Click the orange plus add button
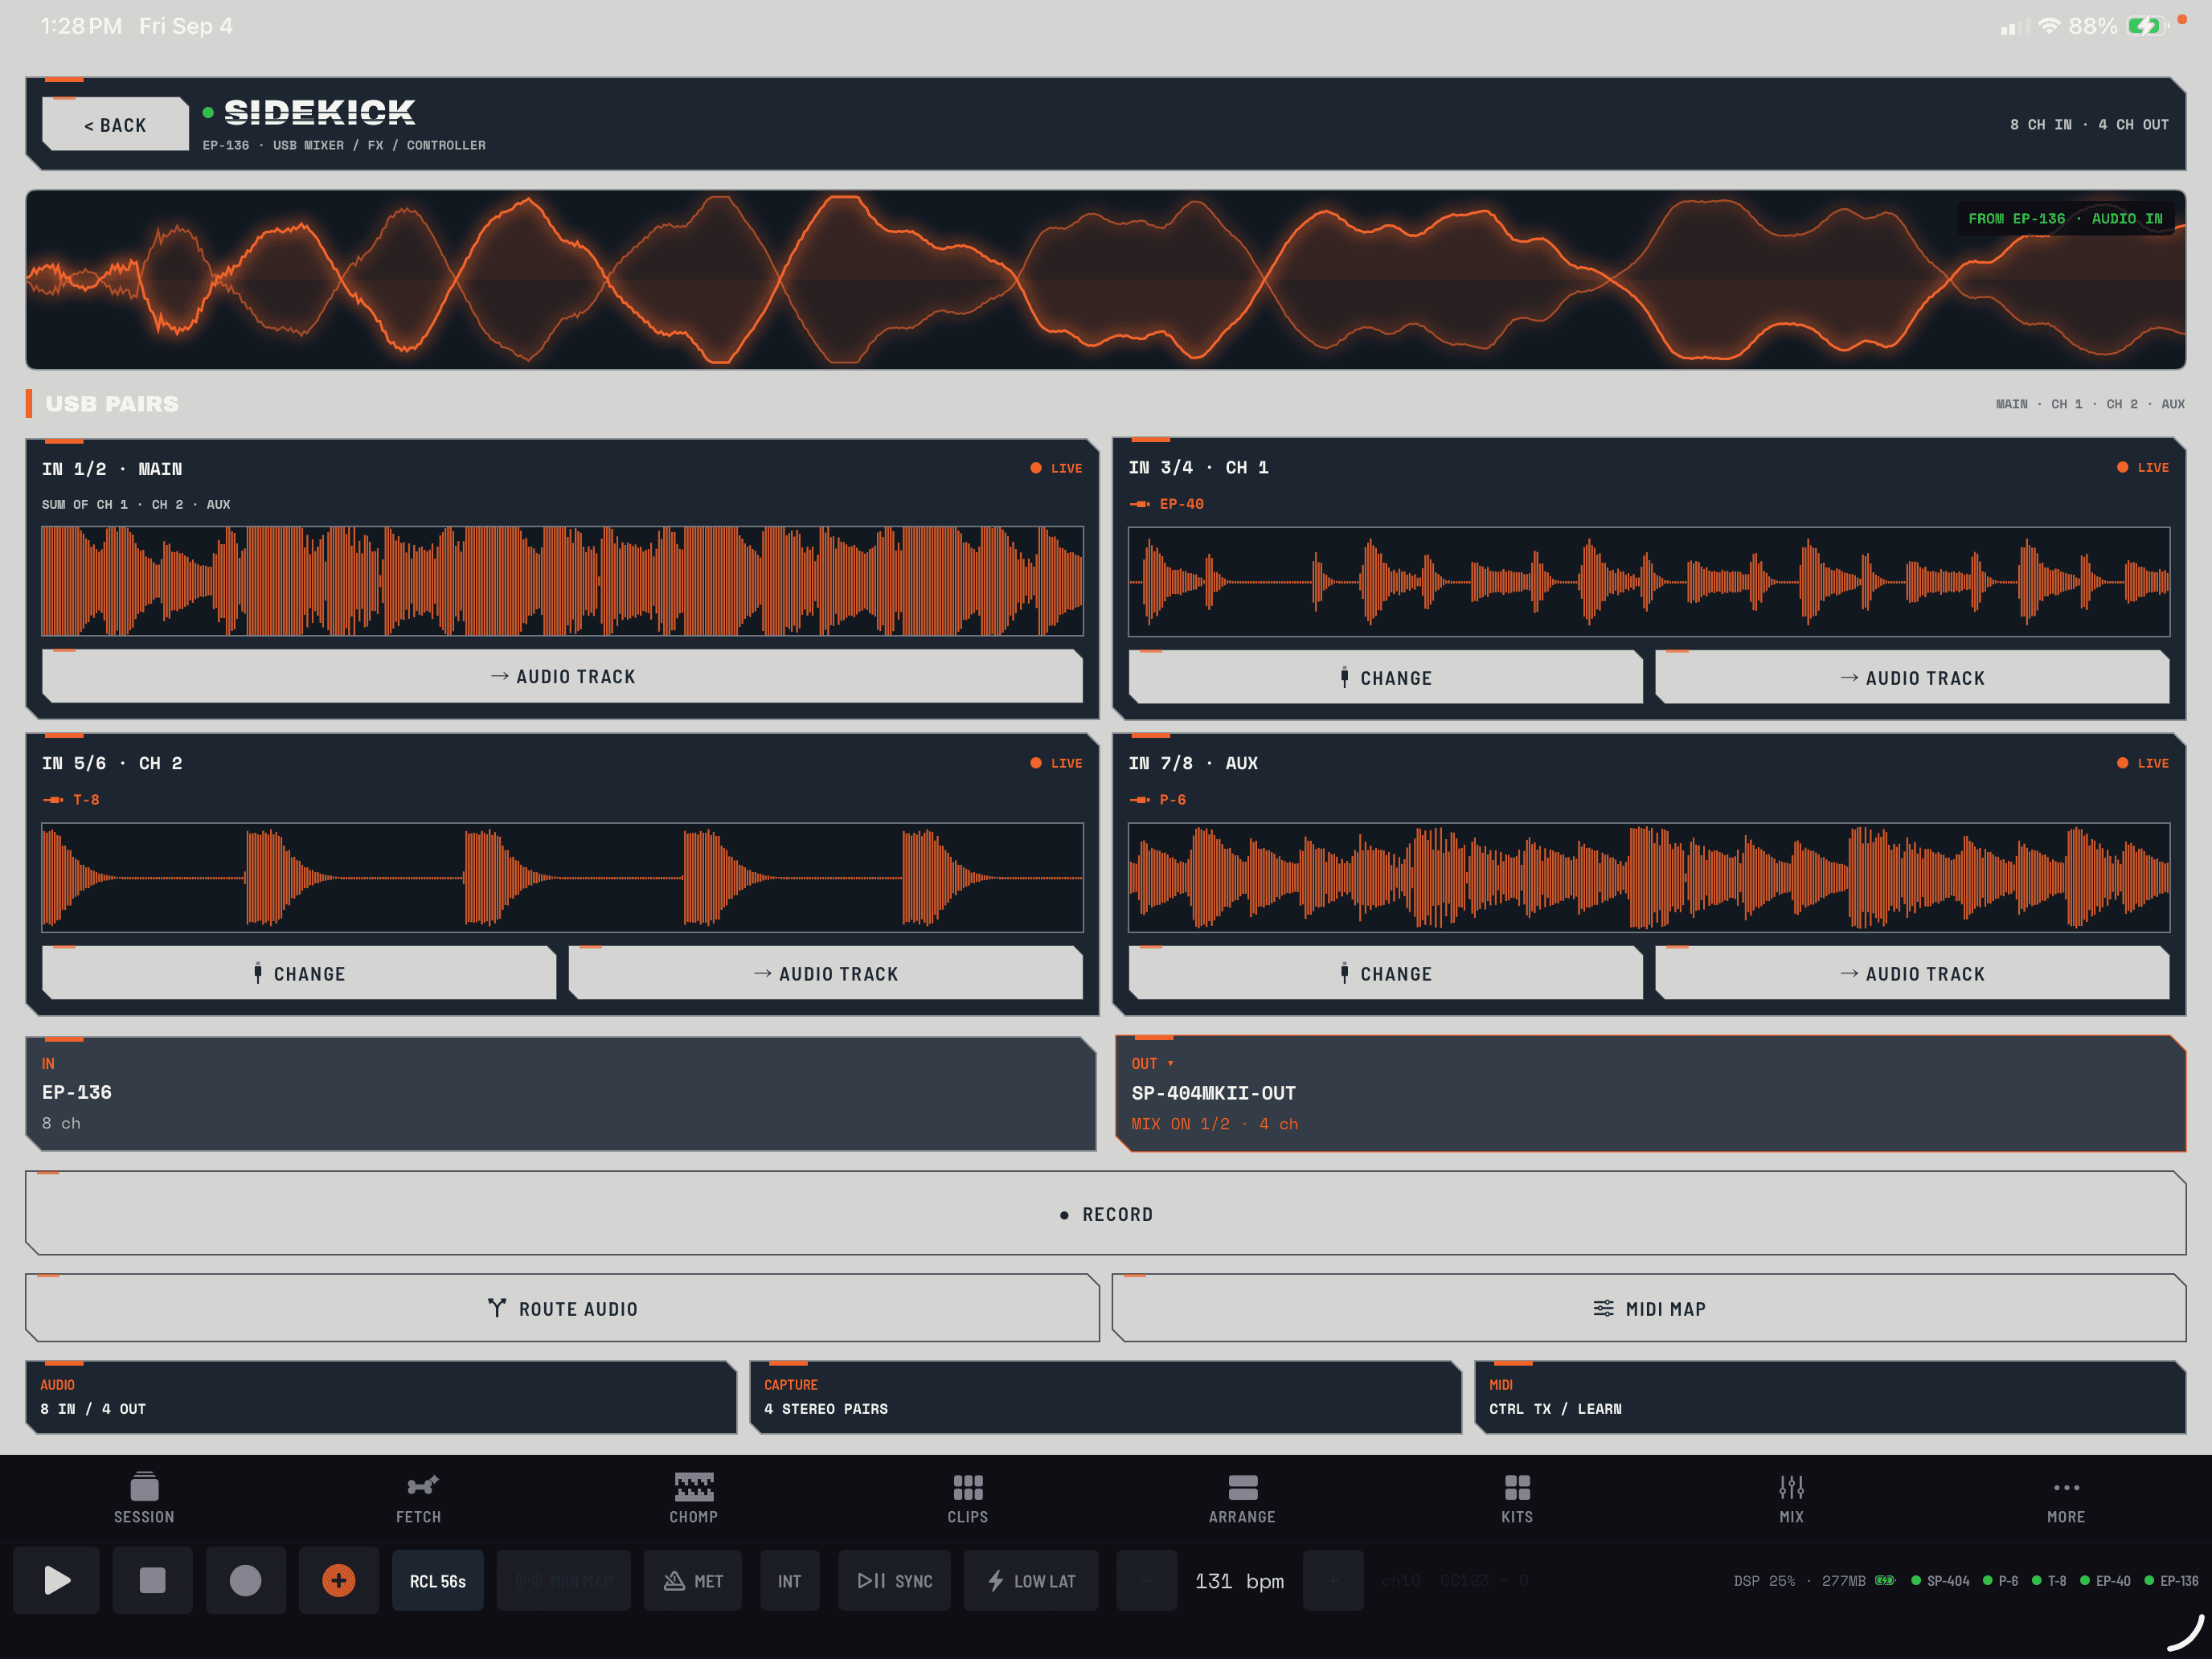 tap(339, 1580)
